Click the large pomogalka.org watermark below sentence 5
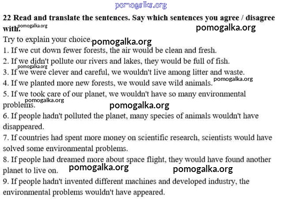Screen dimensions: 281x199 pos(139,105)
